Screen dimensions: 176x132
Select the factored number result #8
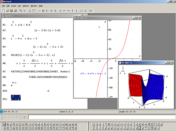click(x=48, y=77)
